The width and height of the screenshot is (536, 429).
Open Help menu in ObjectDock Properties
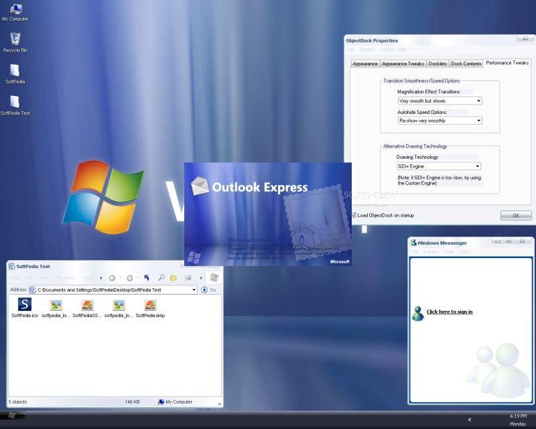403,50
